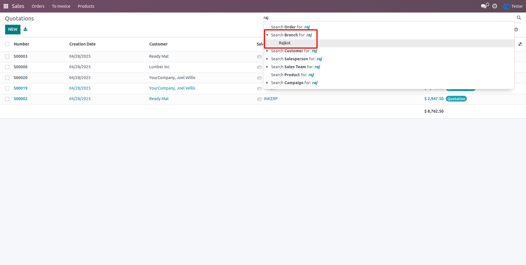Click the activity icon in the S00020 row
Screen dimensions: 526x265
pos(259,78)
